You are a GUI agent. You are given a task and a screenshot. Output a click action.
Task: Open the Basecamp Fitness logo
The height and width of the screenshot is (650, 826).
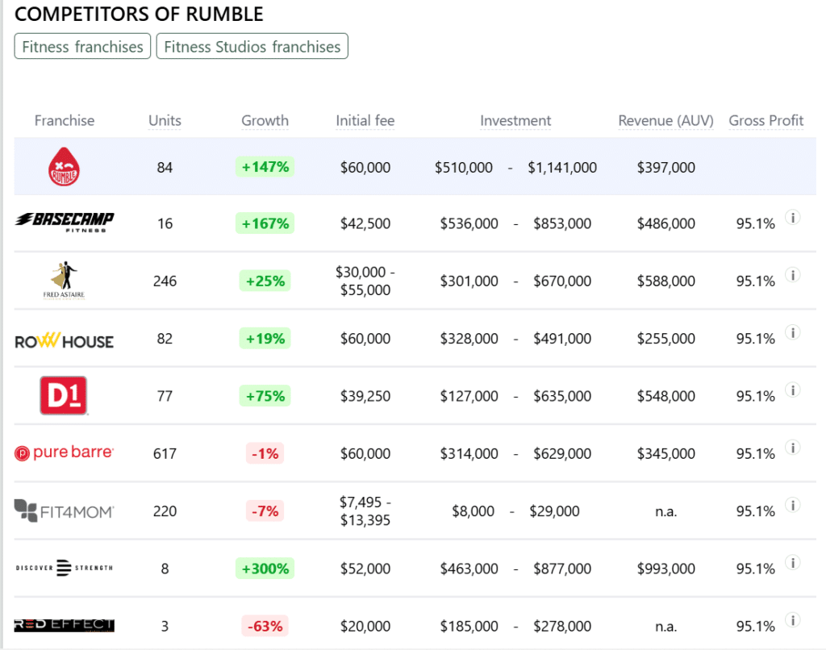65,223
